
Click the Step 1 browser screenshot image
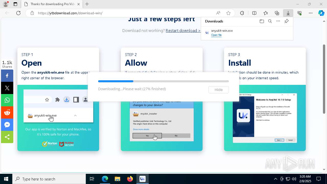coord(58,106)
